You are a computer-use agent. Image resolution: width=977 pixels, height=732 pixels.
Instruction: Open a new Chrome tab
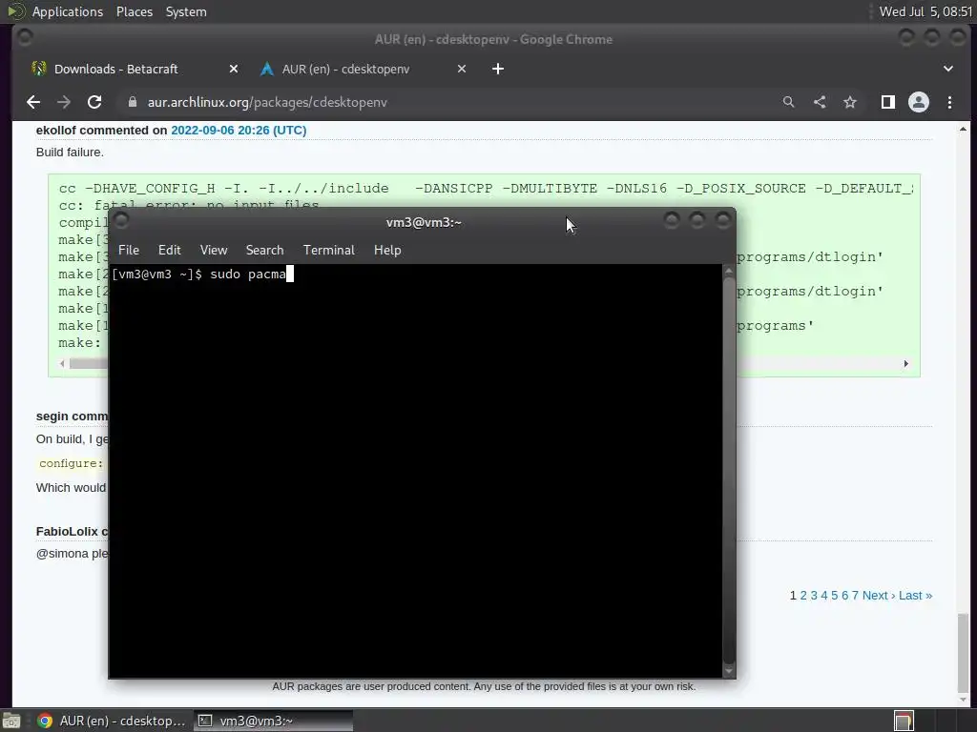coord(498,69)
